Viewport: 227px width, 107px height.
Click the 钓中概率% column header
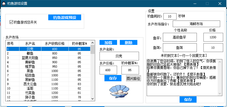point(80,44)
